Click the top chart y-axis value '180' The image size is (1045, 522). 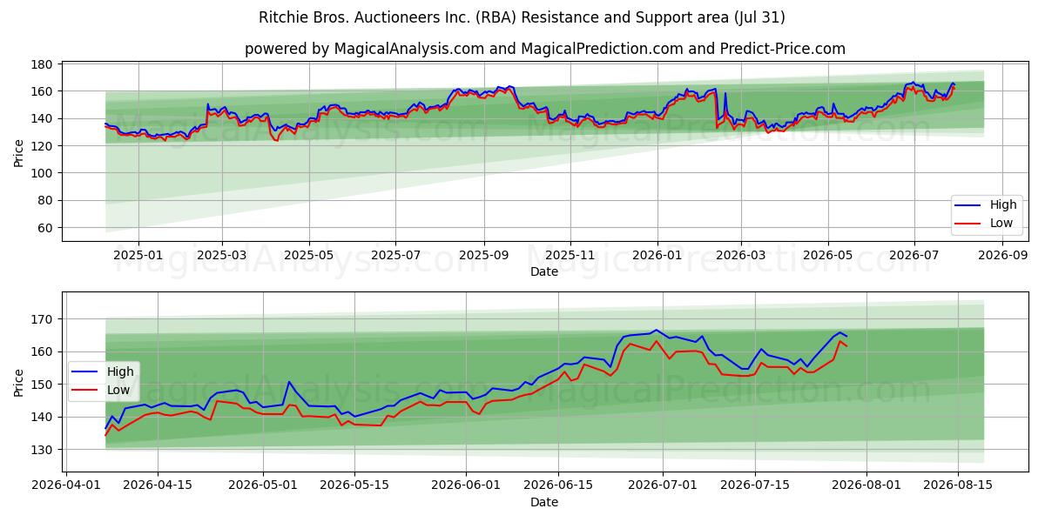tap(44, 64)
